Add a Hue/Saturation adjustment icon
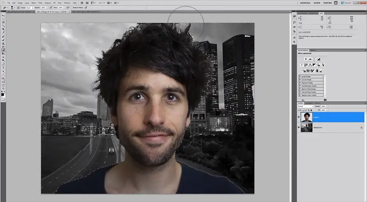Viewport: 367px width, 202px height. tap(306, 65)
